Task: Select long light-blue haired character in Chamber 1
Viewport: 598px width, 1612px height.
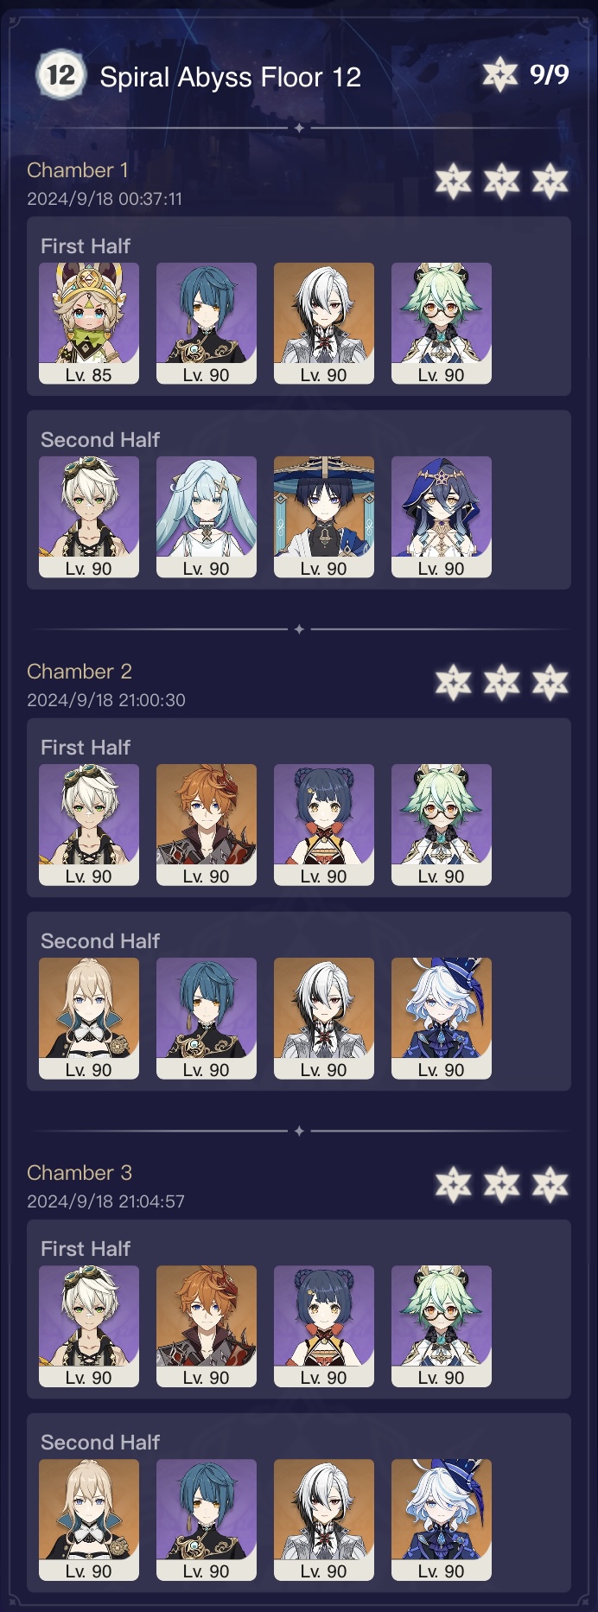Action: 207,517
